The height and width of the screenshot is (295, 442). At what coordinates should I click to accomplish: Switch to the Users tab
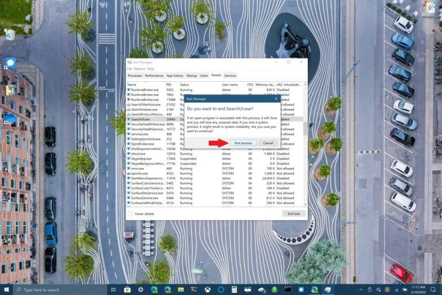(x=204, y=76)
